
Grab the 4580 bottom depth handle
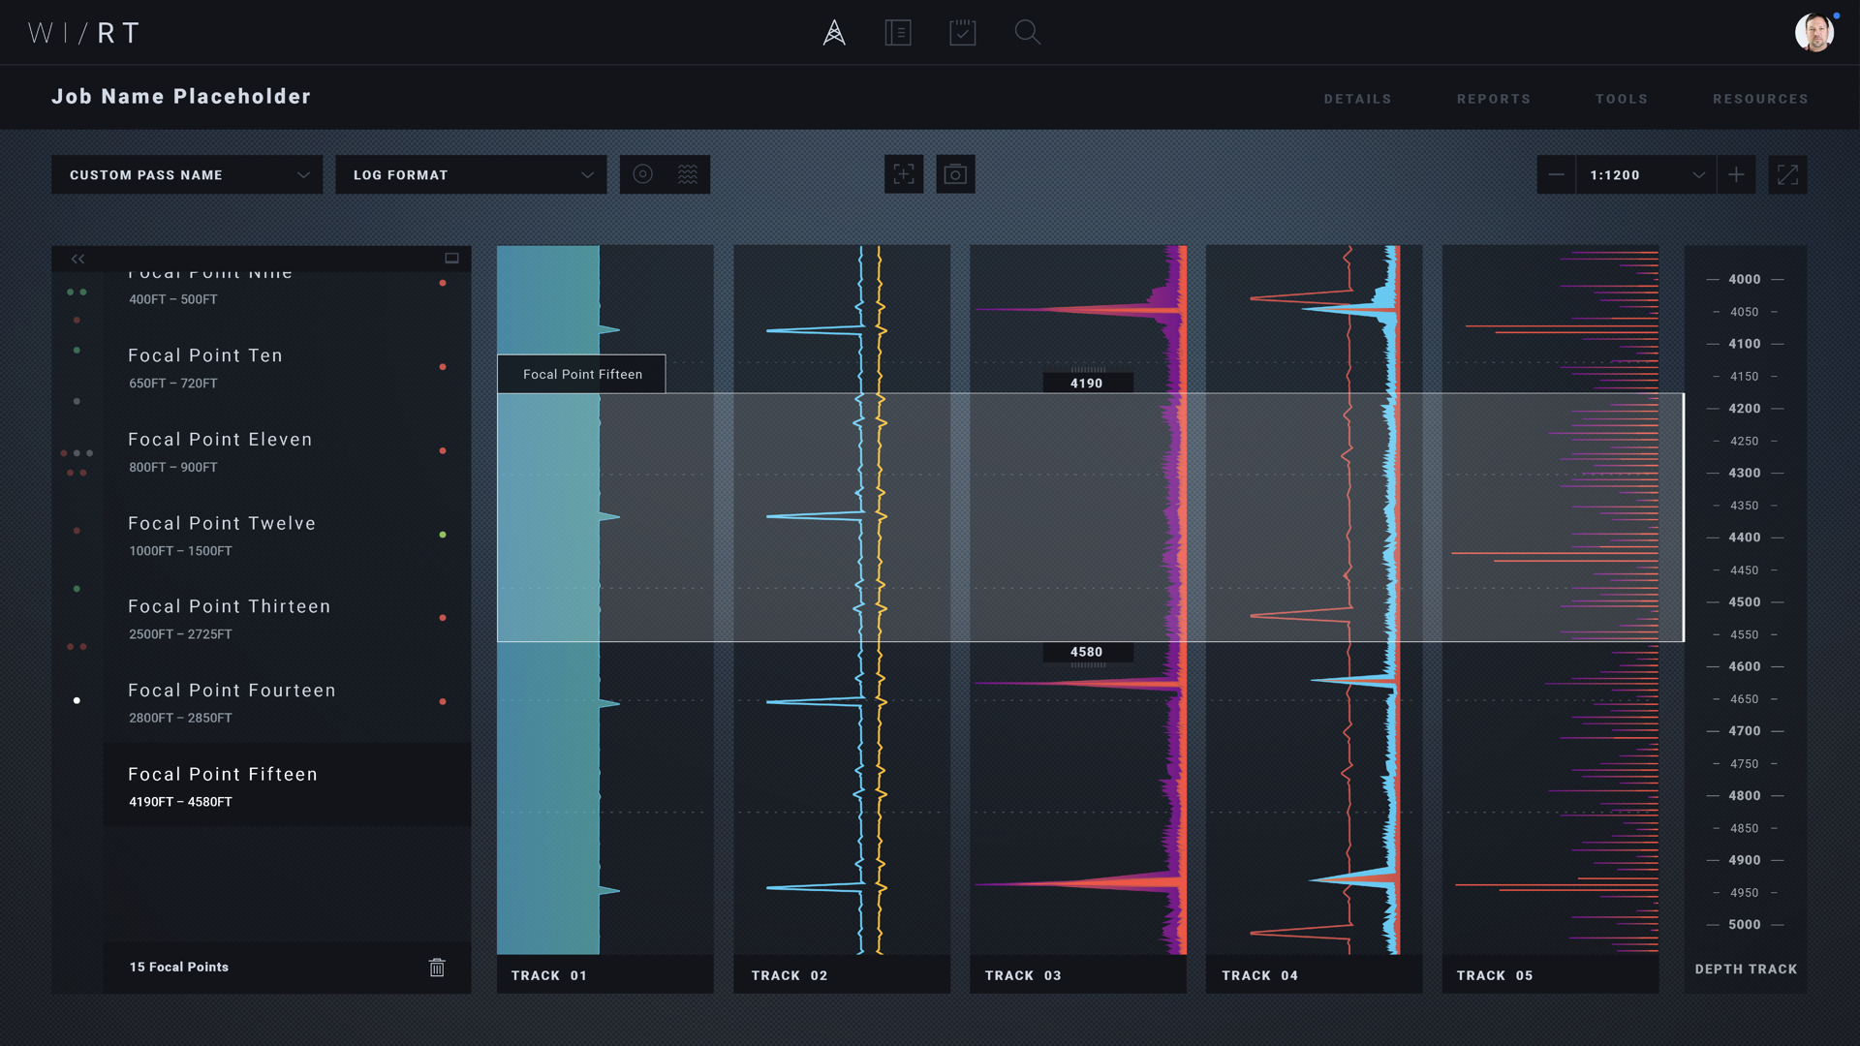(1087, 655)
